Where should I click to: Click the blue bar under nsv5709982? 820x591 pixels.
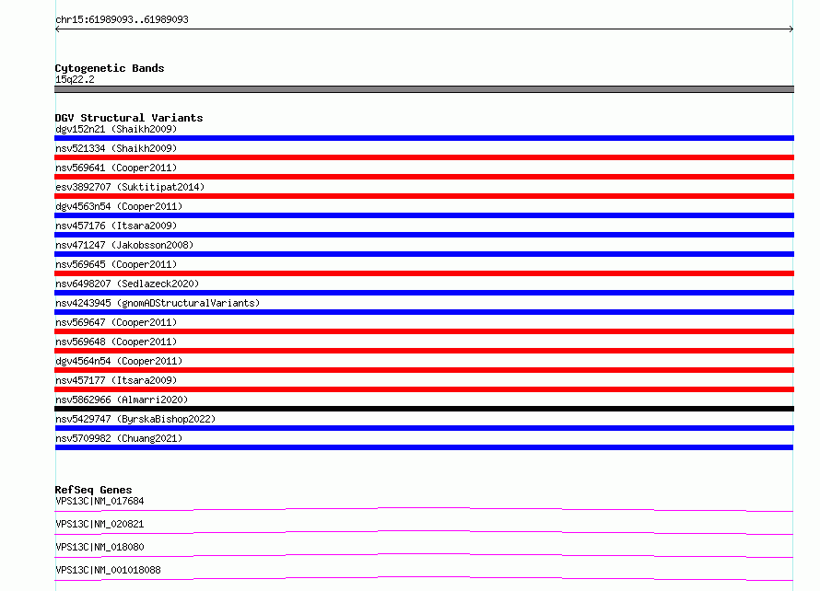pos(424,447)
